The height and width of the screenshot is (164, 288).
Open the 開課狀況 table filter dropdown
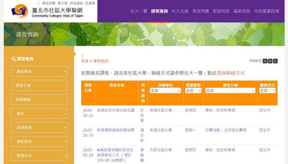267,91
